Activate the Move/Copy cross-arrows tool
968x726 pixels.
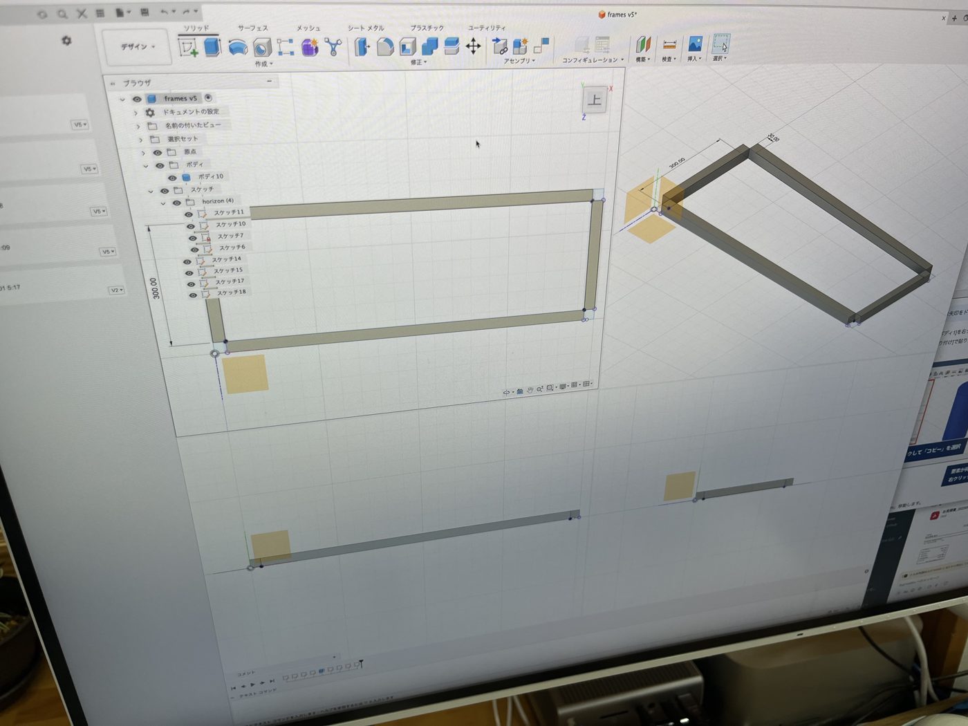tap(473, 46)
